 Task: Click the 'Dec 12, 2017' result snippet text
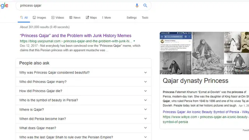[x=80, y=48]
